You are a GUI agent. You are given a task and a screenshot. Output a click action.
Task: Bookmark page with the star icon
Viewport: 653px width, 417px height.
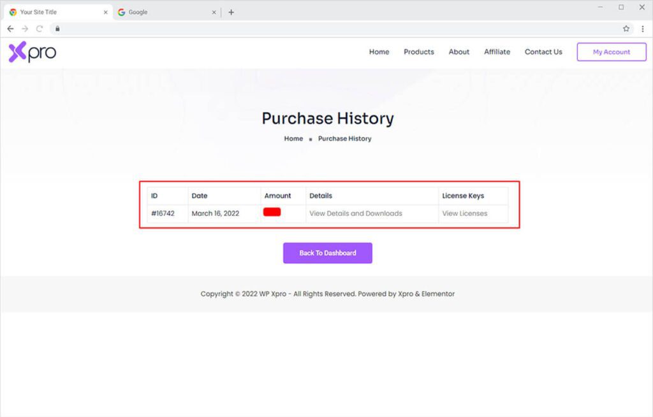(626, 29)
